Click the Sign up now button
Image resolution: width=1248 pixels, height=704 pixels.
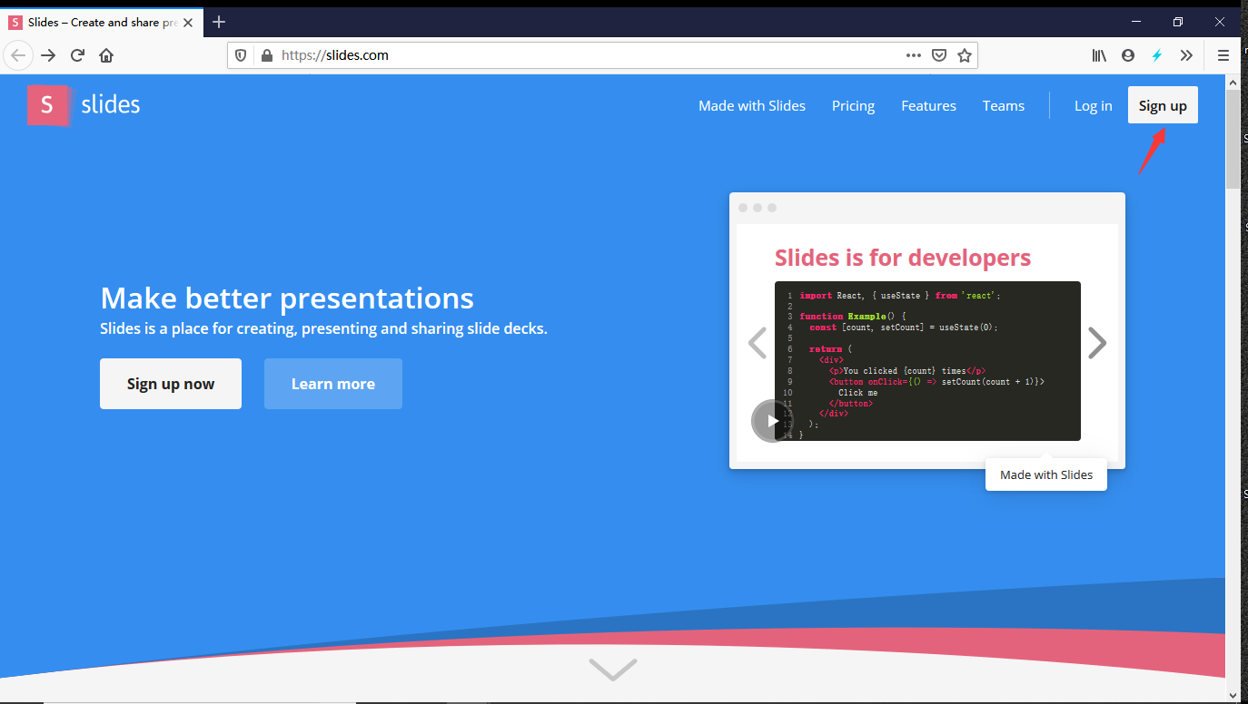tap(171, 384)
